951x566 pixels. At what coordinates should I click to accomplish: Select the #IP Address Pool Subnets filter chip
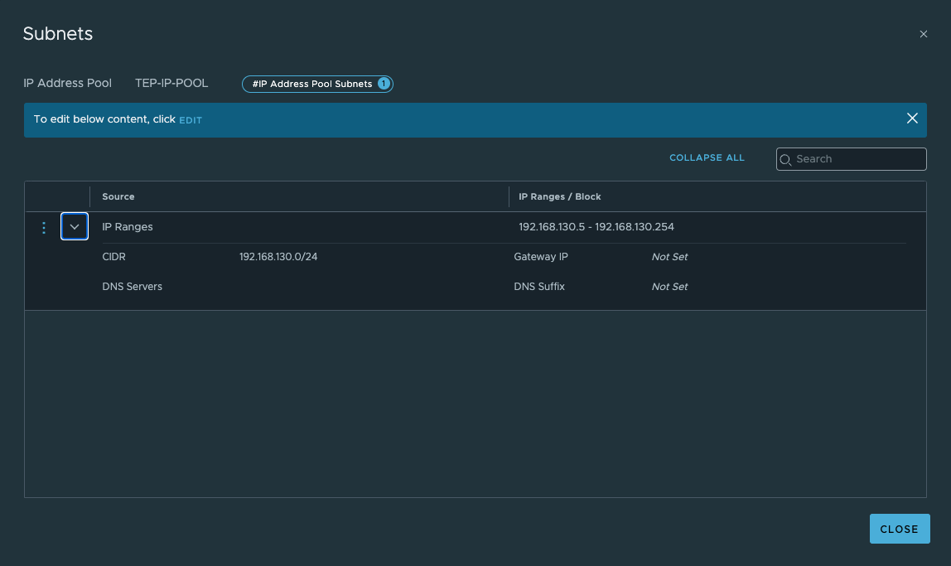(x=317, y=84)
